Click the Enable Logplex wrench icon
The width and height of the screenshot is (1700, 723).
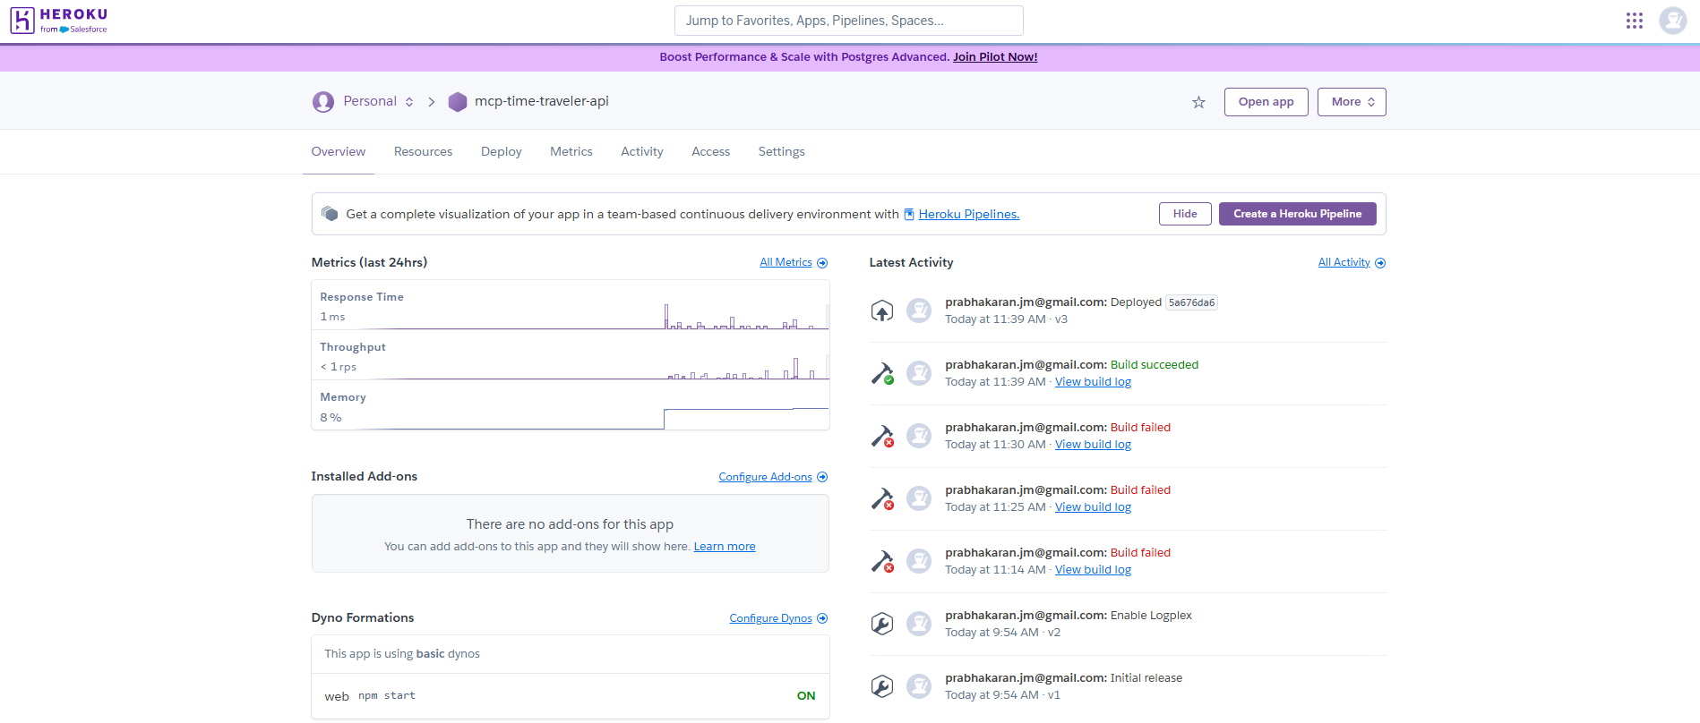(882, 624)
